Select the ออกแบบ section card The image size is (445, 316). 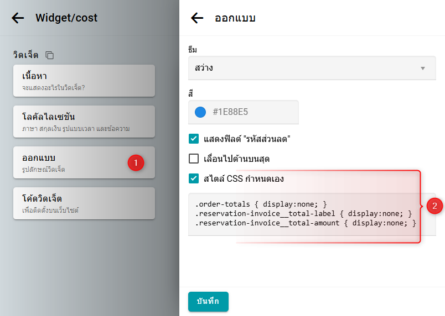click(72, 162)
